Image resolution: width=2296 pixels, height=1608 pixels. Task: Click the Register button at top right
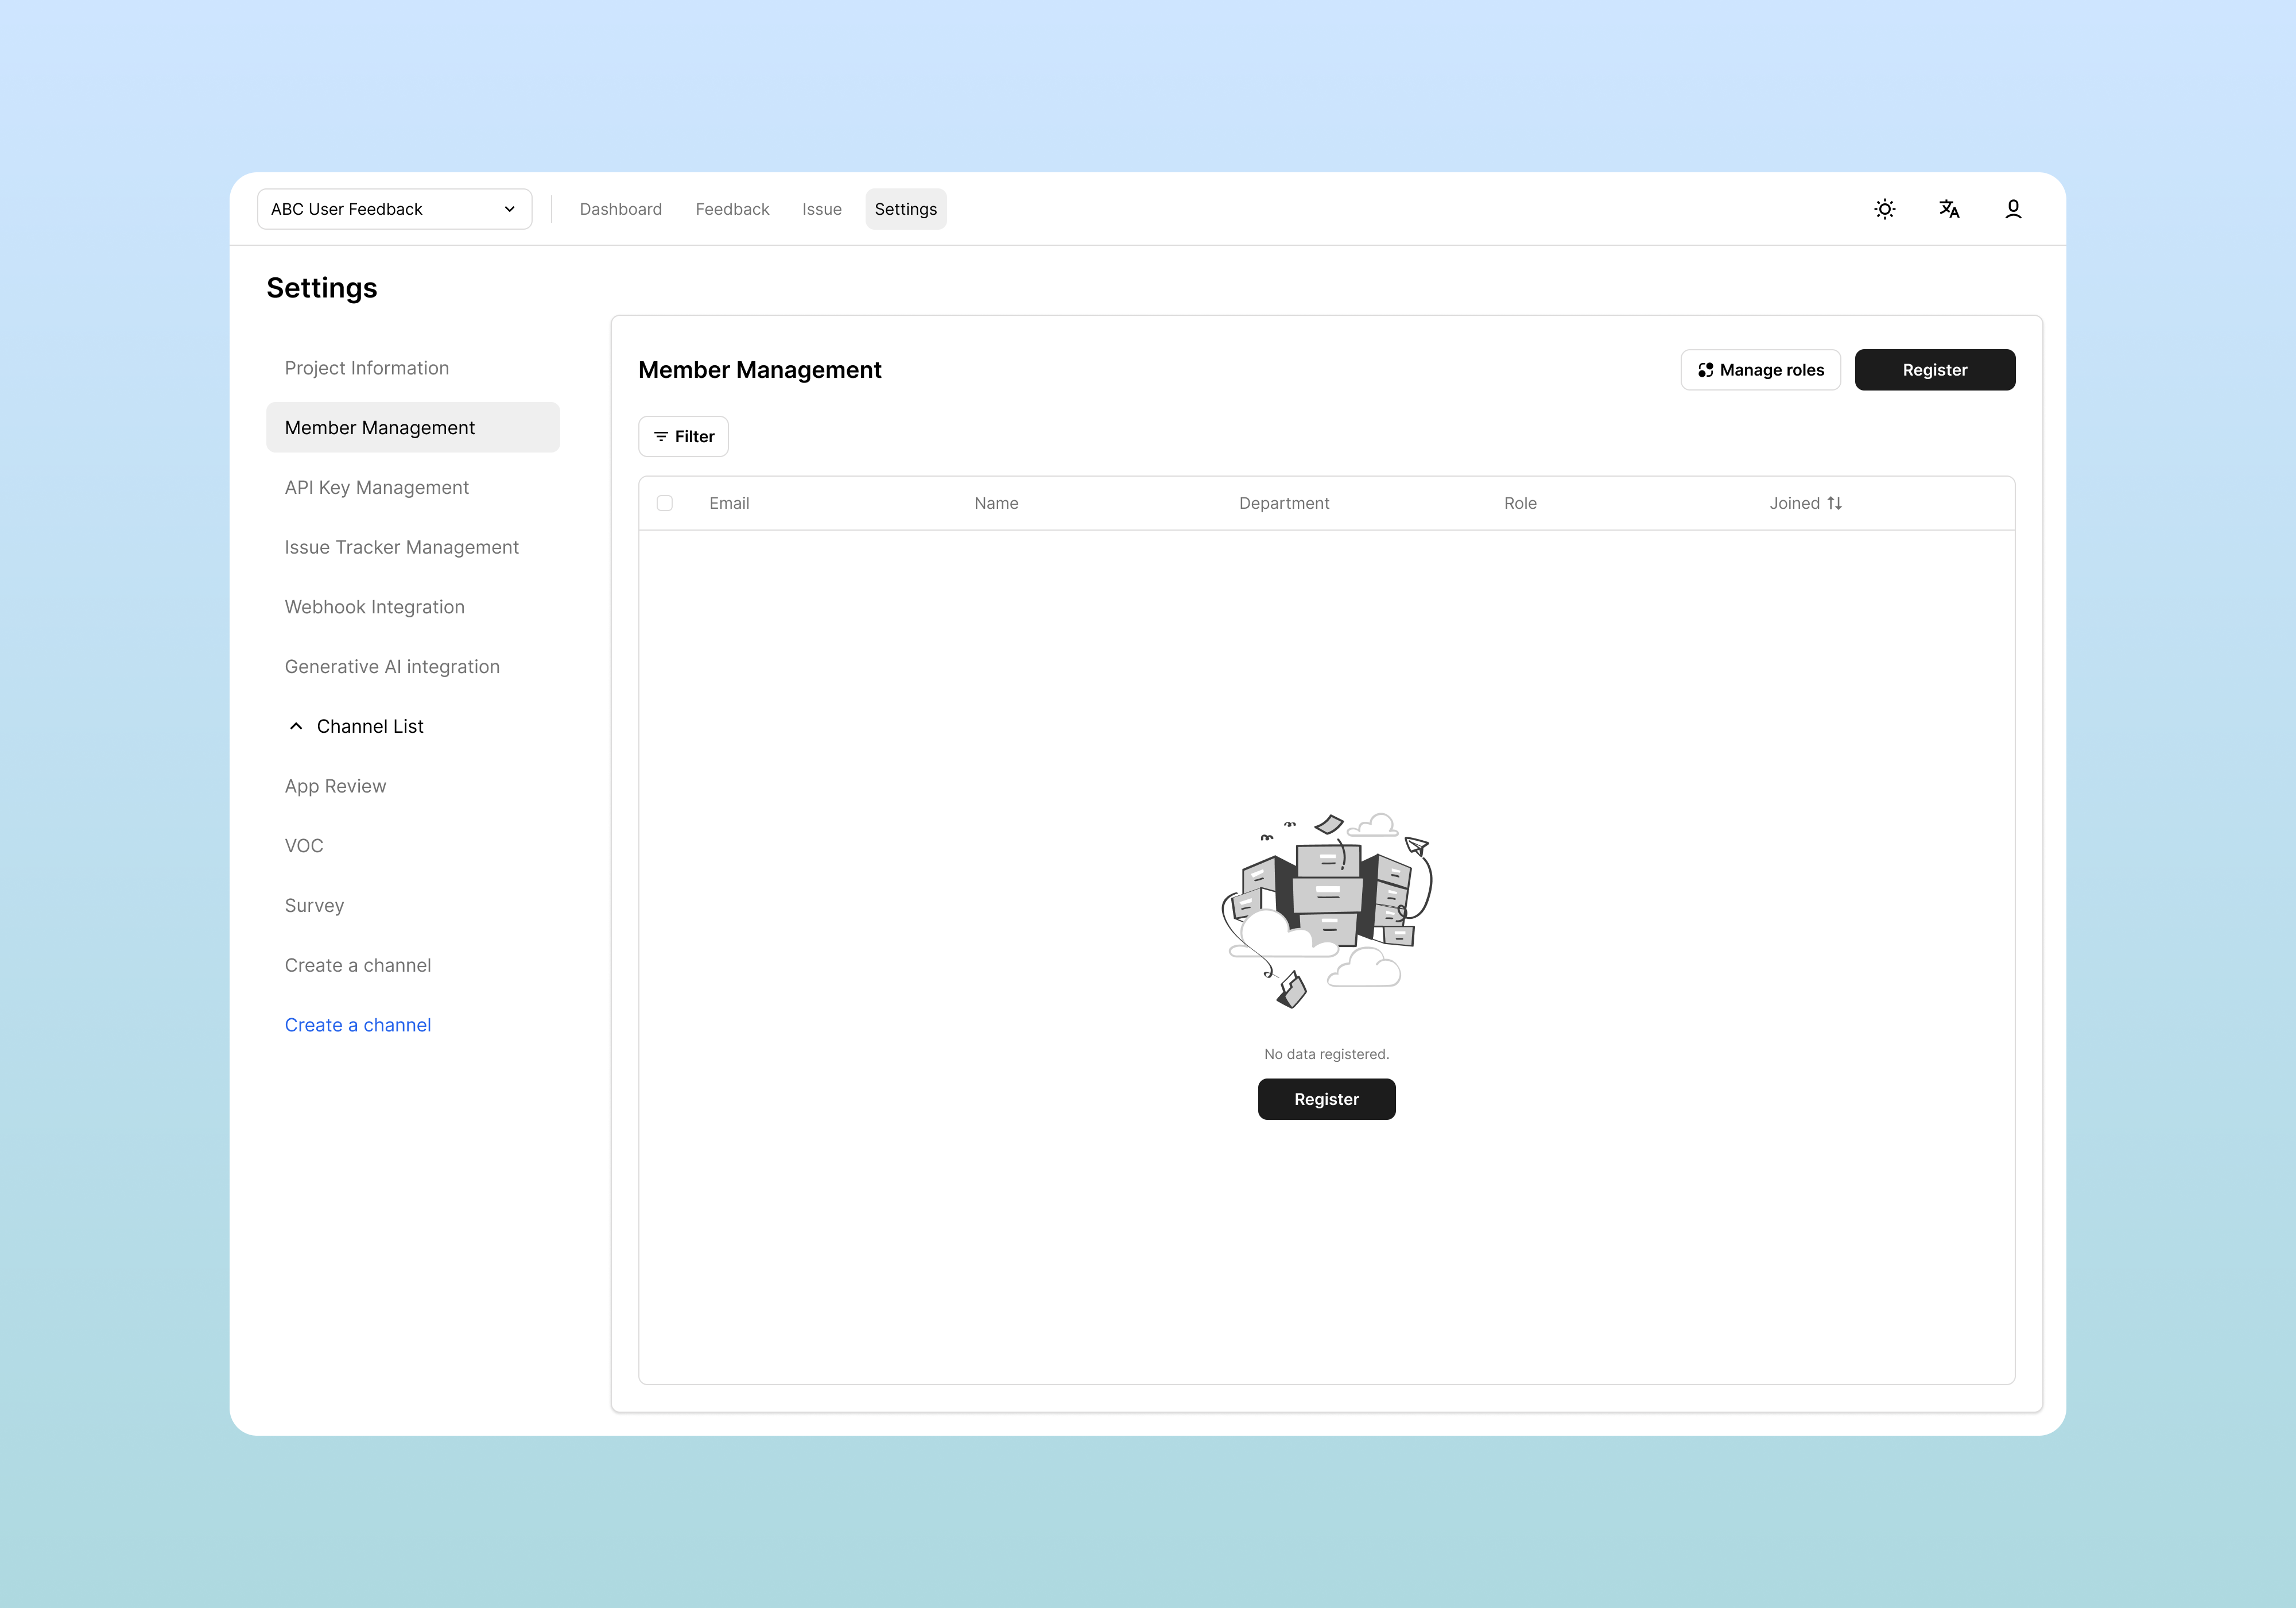click(1934, 370)
